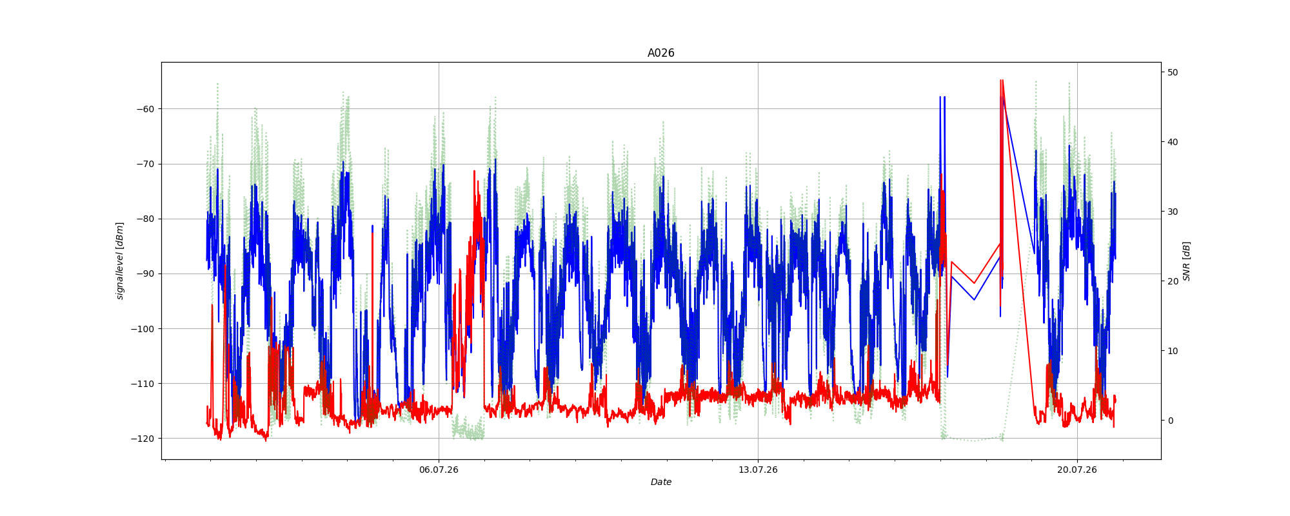Image resolution: width=1290 pixels, height=516 pixels.
Task: Click the 20 SNR tick label
Action: tap(1173, 281)
